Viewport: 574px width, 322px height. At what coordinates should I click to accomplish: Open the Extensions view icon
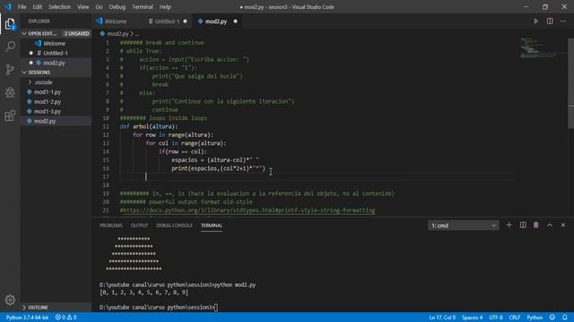click(x=10, y=115)
